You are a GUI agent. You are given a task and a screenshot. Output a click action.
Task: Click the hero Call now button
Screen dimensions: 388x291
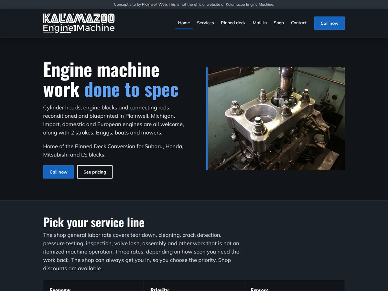click(59, 172)
